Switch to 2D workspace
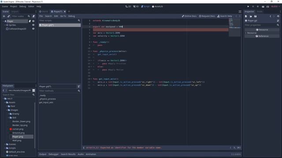Image resolution: width=282 pixels, height=158 pixels. pos(128,7)
